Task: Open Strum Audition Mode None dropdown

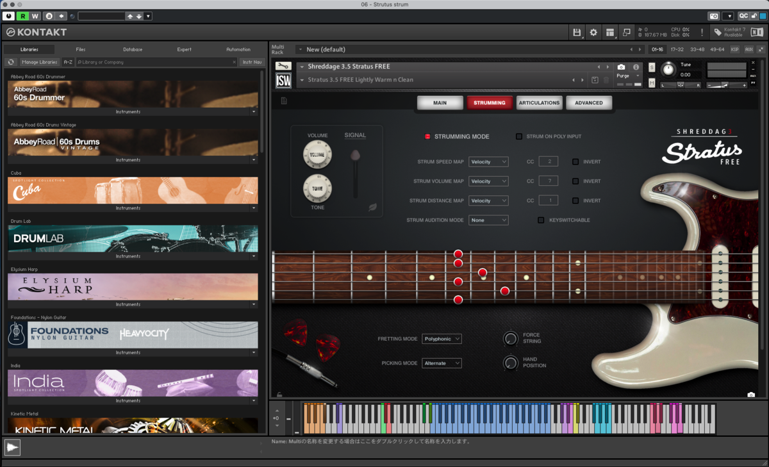Action: click(488, 220)
